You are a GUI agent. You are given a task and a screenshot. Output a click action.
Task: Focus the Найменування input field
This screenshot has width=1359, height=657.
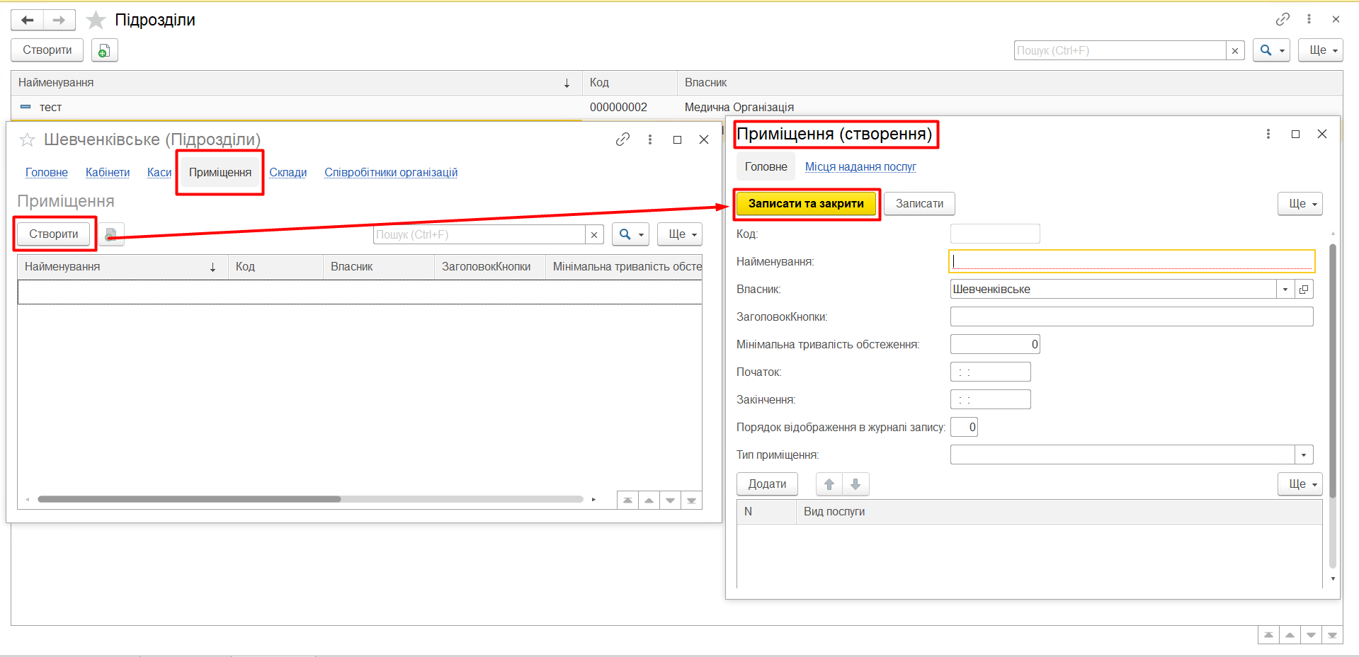1131,261
